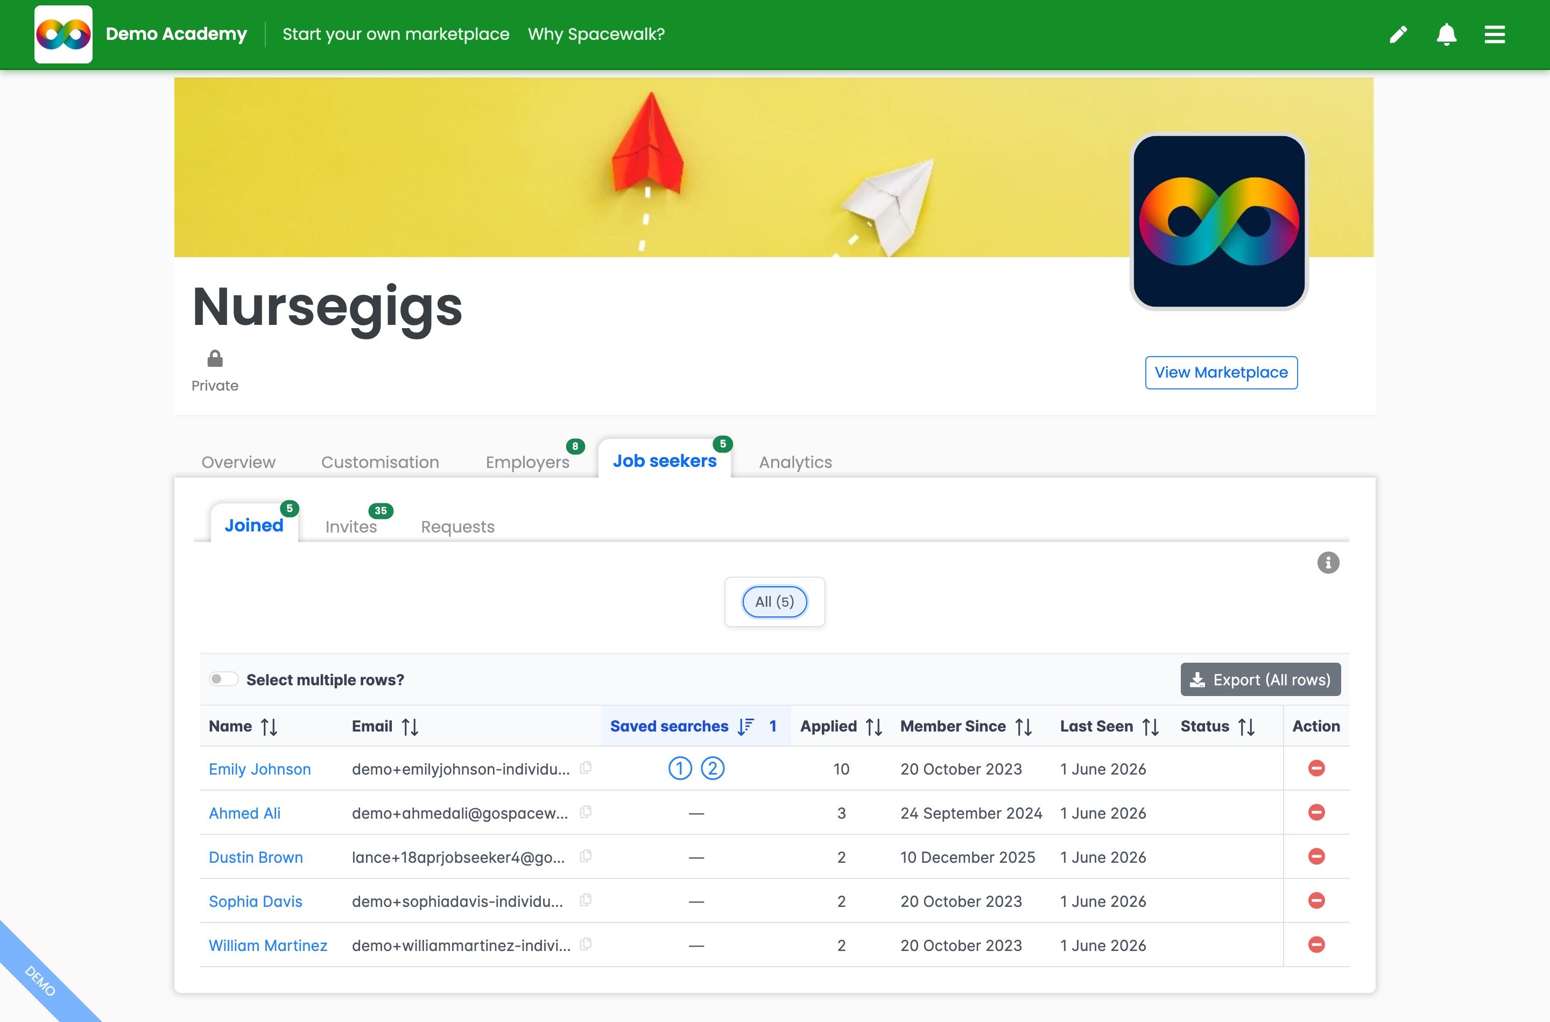Sort the table by Name column
1550x1022 pixels.
click(x=243, y=726)
